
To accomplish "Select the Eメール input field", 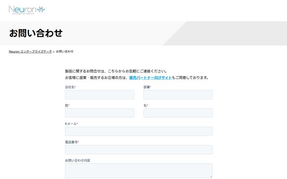I will tap(139, 131).
